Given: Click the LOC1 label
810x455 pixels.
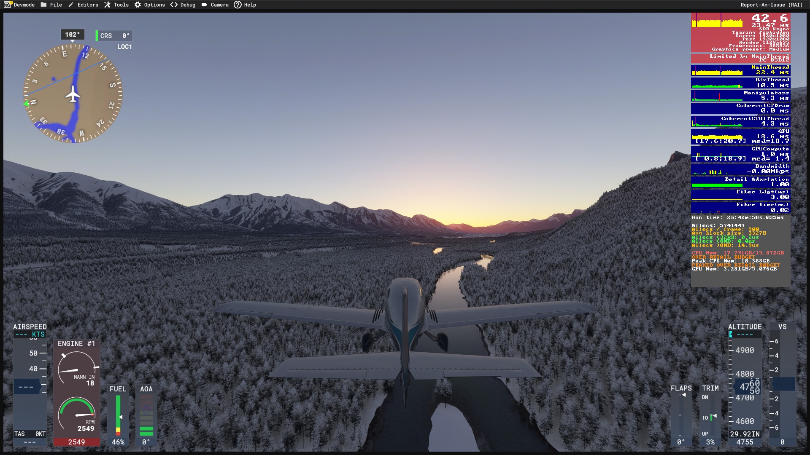Looking at the screenshot, I should coord(124,47).
